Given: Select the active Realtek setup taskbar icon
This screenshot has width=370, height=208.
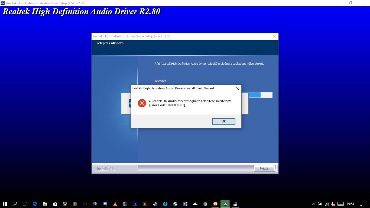Looking at the screenshot, I should tap(225, 204).
